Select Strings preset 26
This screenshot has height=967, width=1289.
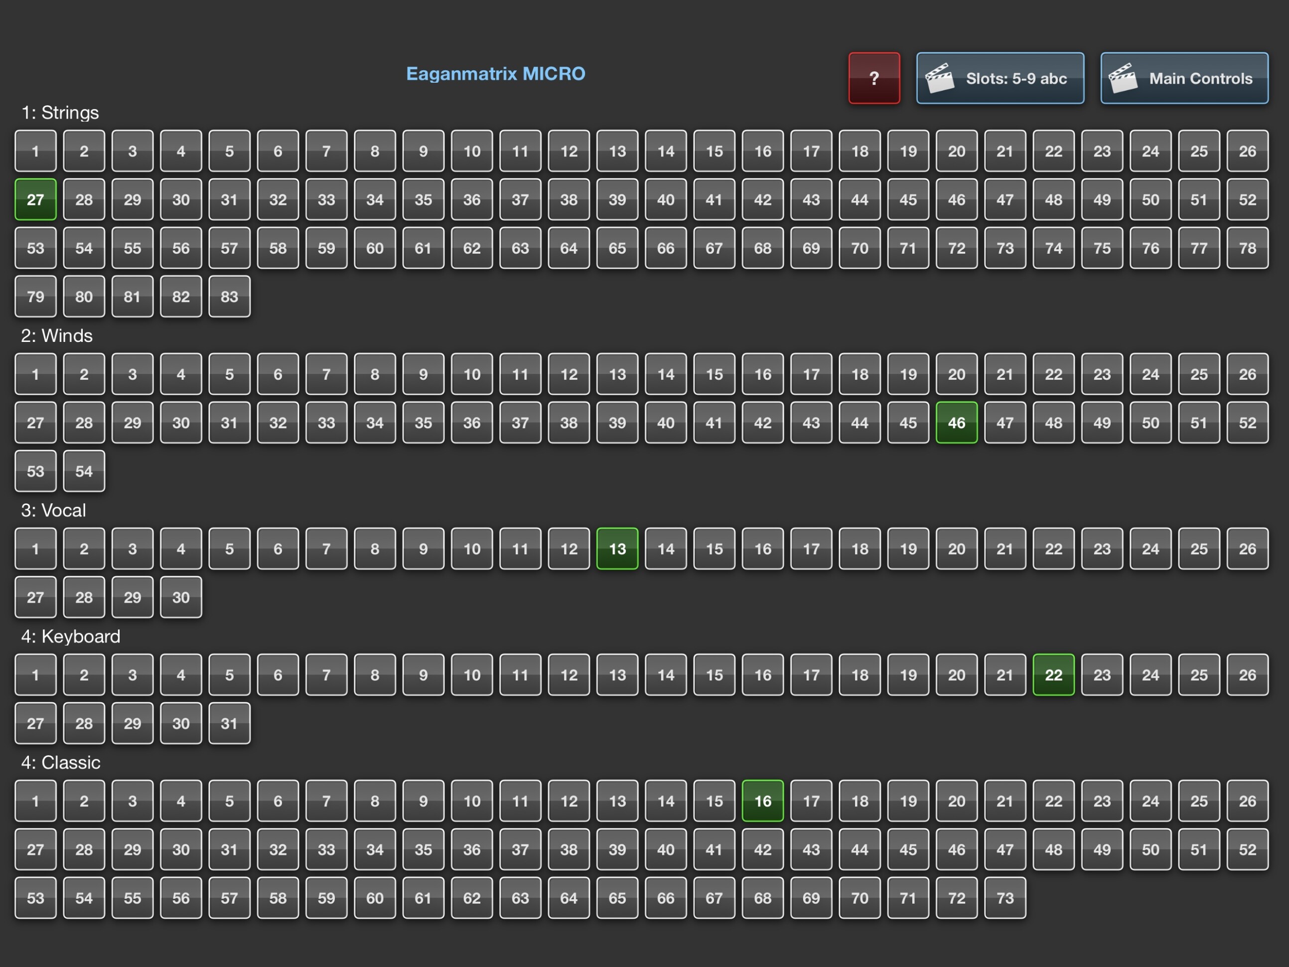click(x=1247, y=151)
